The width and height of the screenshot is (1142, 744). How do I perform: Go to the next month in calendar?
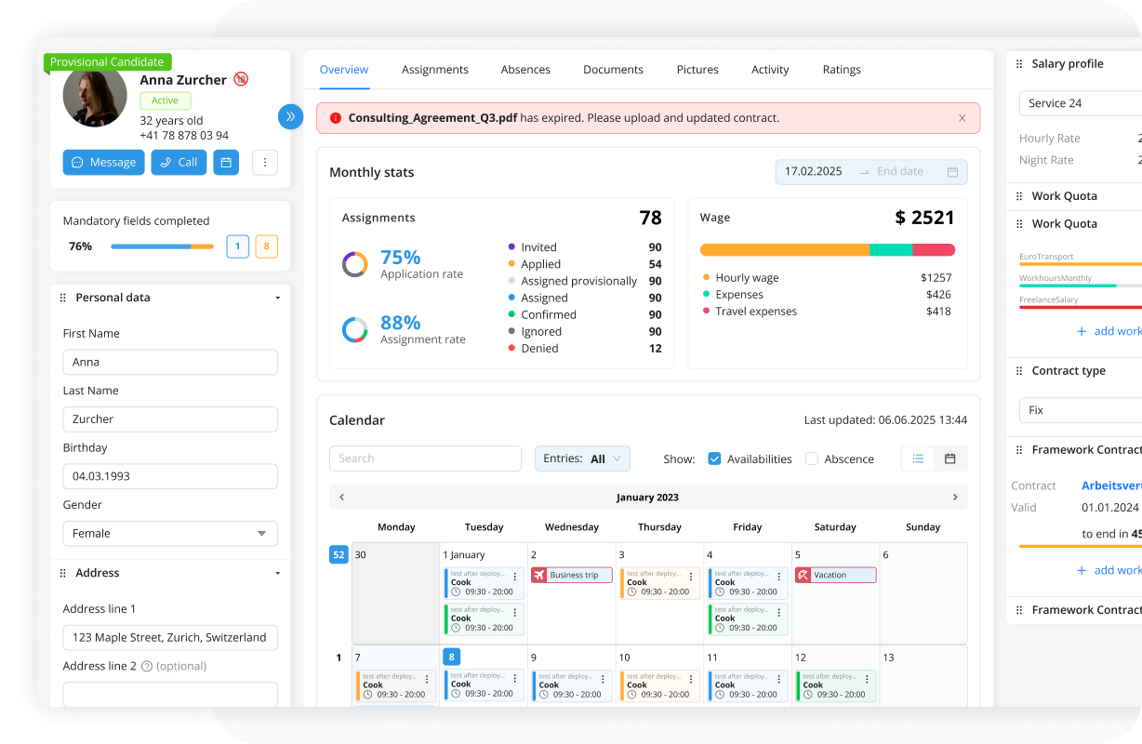[954, 498]
